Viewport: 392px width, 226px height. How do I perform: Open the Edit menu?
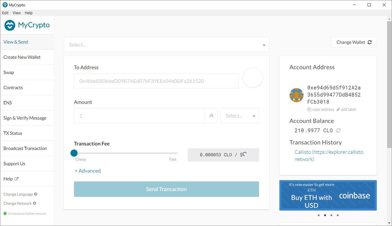pyautogui.click(x=5, y=13)
